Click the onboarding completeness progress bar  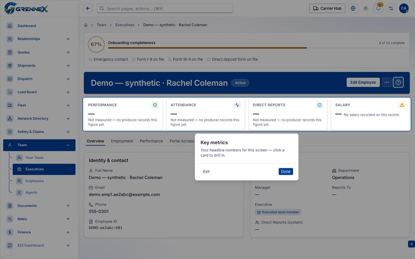point(256,48)
